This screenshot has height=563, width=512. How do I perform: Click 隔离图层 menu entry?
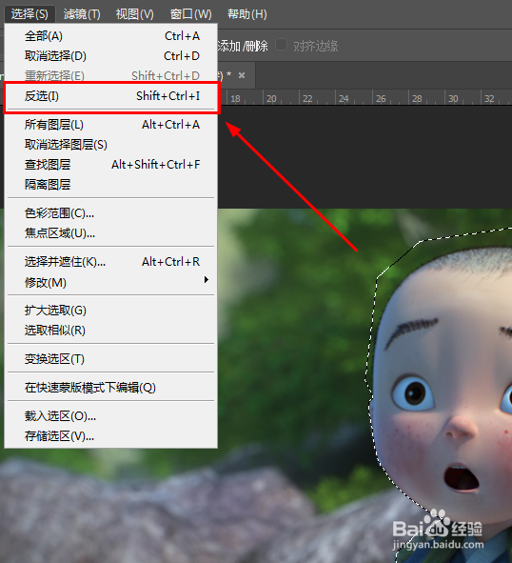point(110,185)
